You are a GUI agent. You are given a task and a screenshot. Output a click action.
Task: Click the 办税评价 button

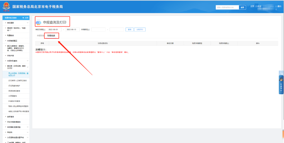[x=140, y=29]
